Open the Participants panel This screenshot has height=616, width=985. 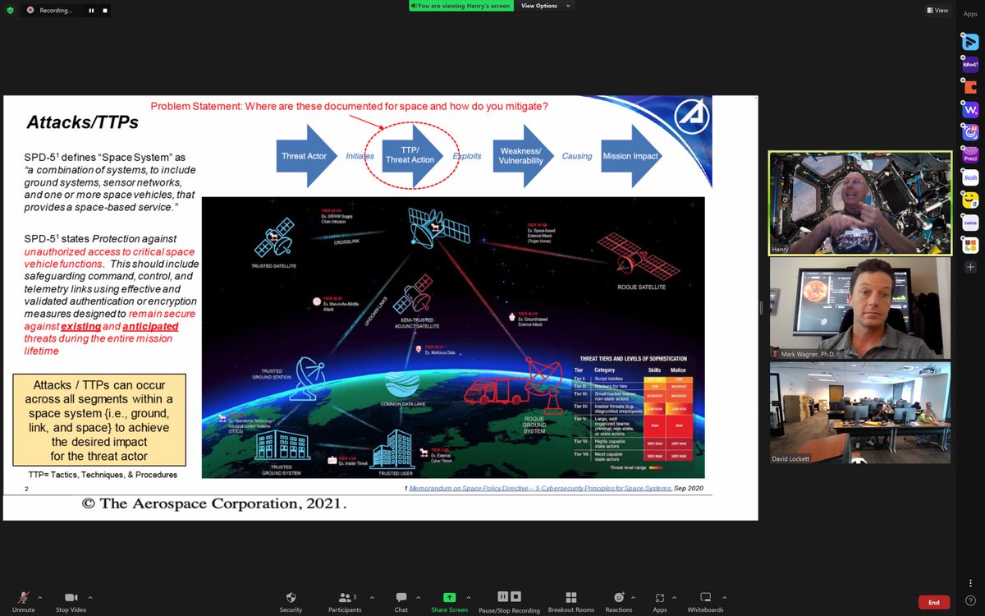point(345,601)
